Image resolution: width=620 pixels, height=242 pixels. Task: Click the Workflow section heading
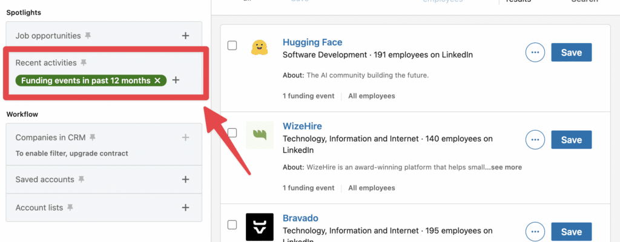[x=22, y=115]
